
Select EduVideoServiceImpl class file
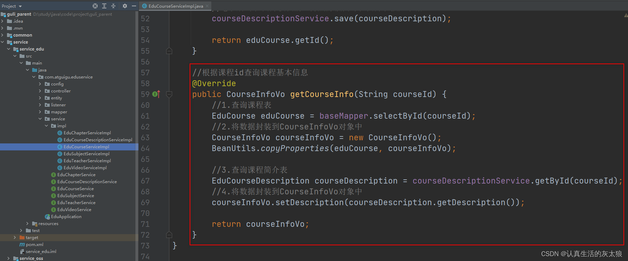click(85, 168)
